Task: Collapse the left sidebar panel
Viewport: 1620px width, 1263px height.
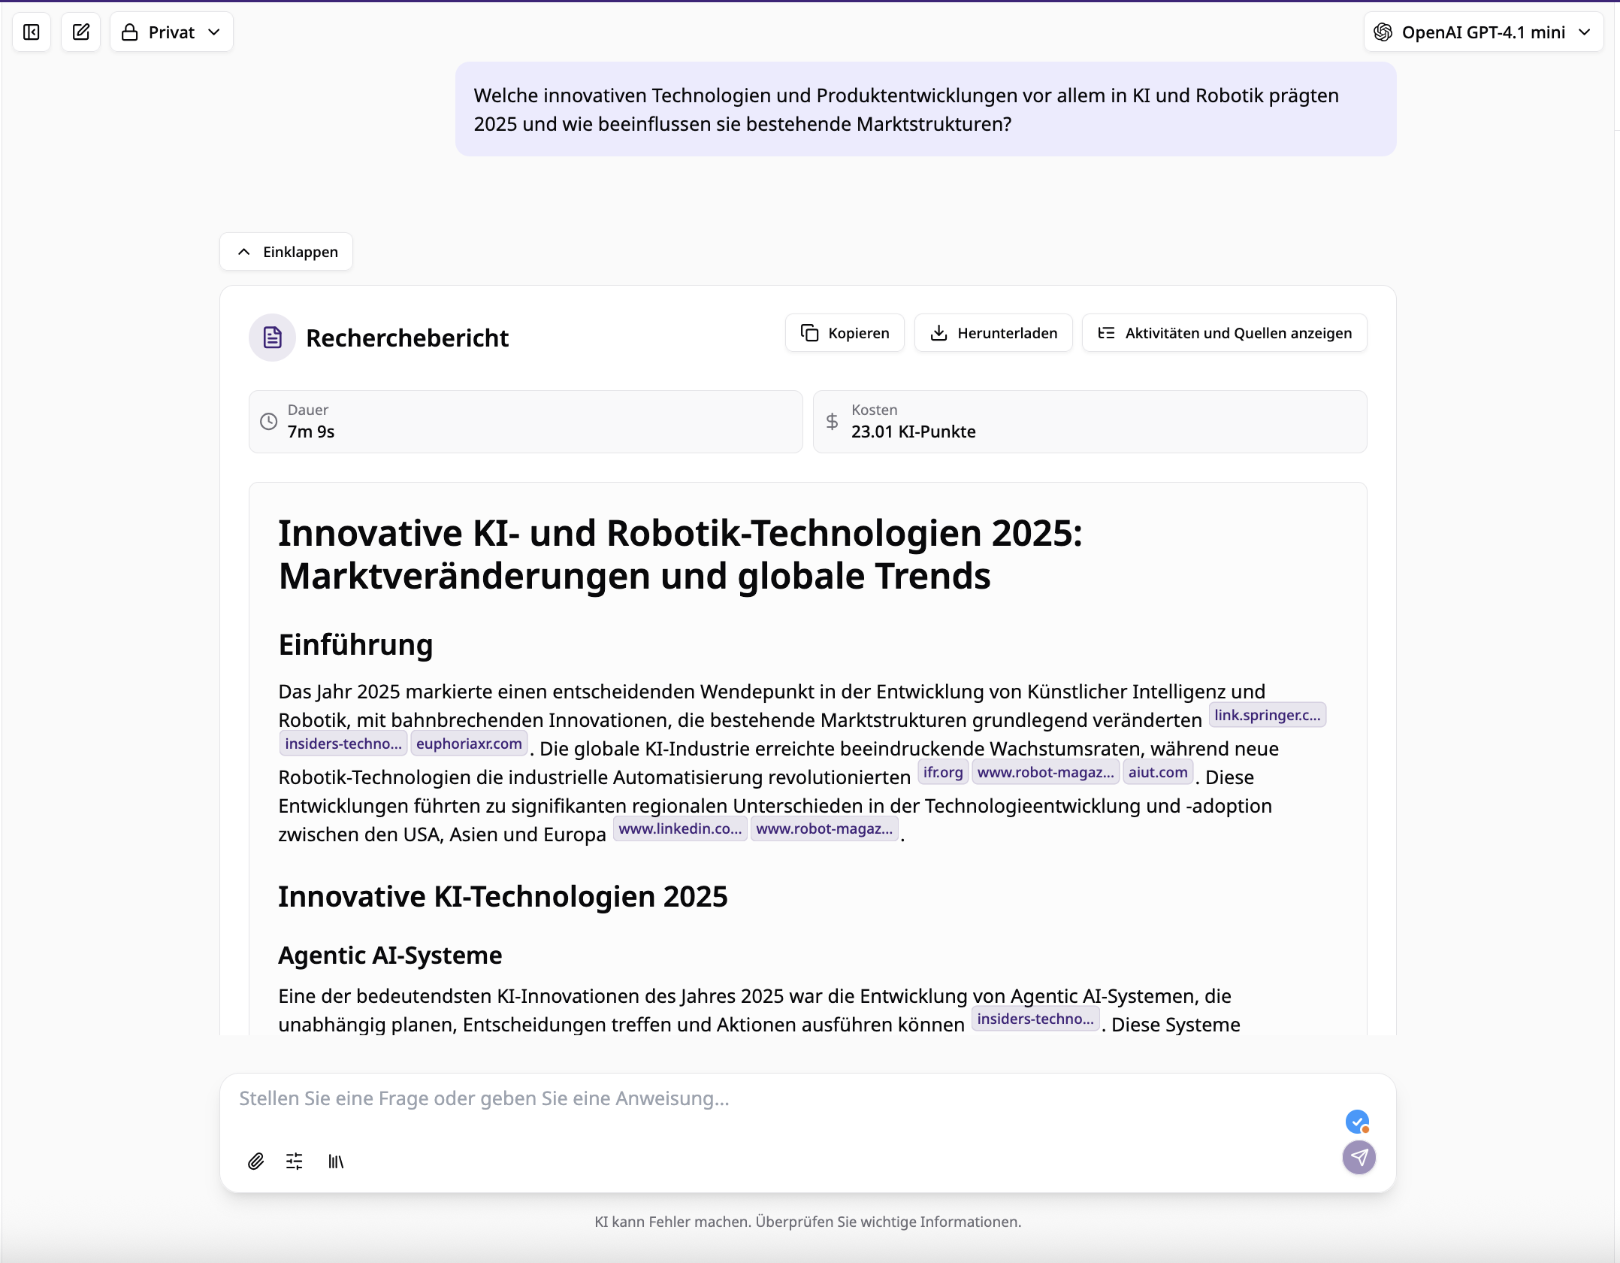Action: pyautogui.click(x=31, y=32)
